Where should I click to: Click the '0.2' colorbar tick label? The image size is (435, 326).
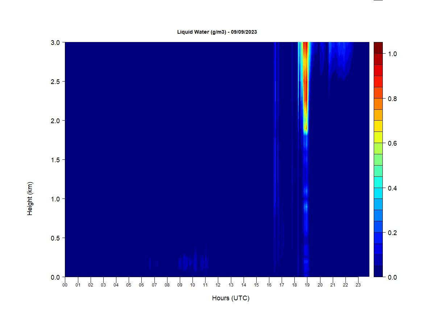[392, 233]
